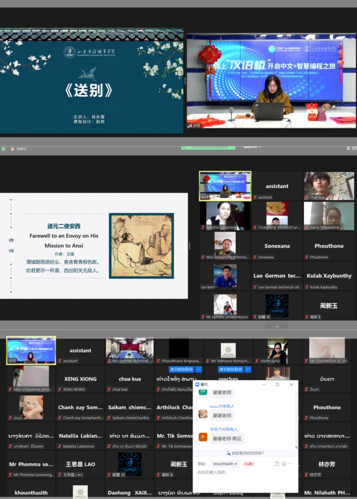Click the muted mic icon beside XENG XIONG
Image resolution: width=357 pixels, height=499 pixels.
pyautogui.click(x=60, y=390)
